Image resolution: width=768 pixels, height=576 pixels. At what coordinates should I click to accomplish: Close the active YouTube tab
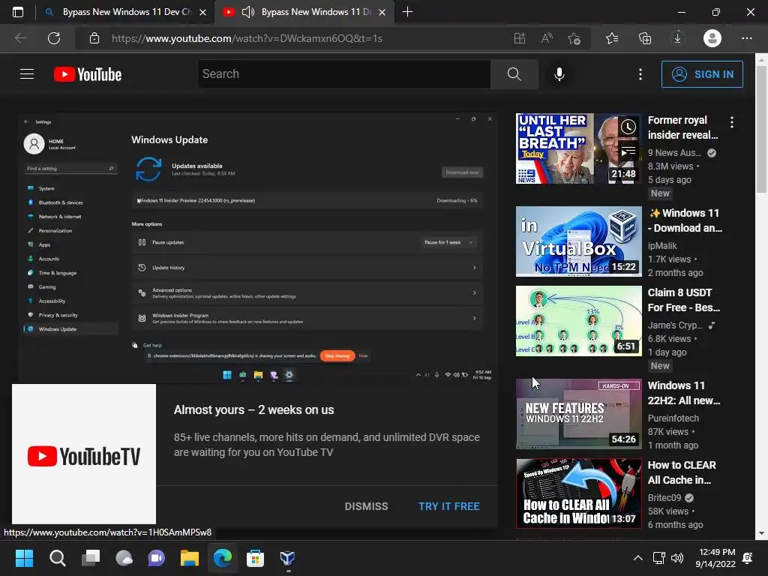coord(382,12)
